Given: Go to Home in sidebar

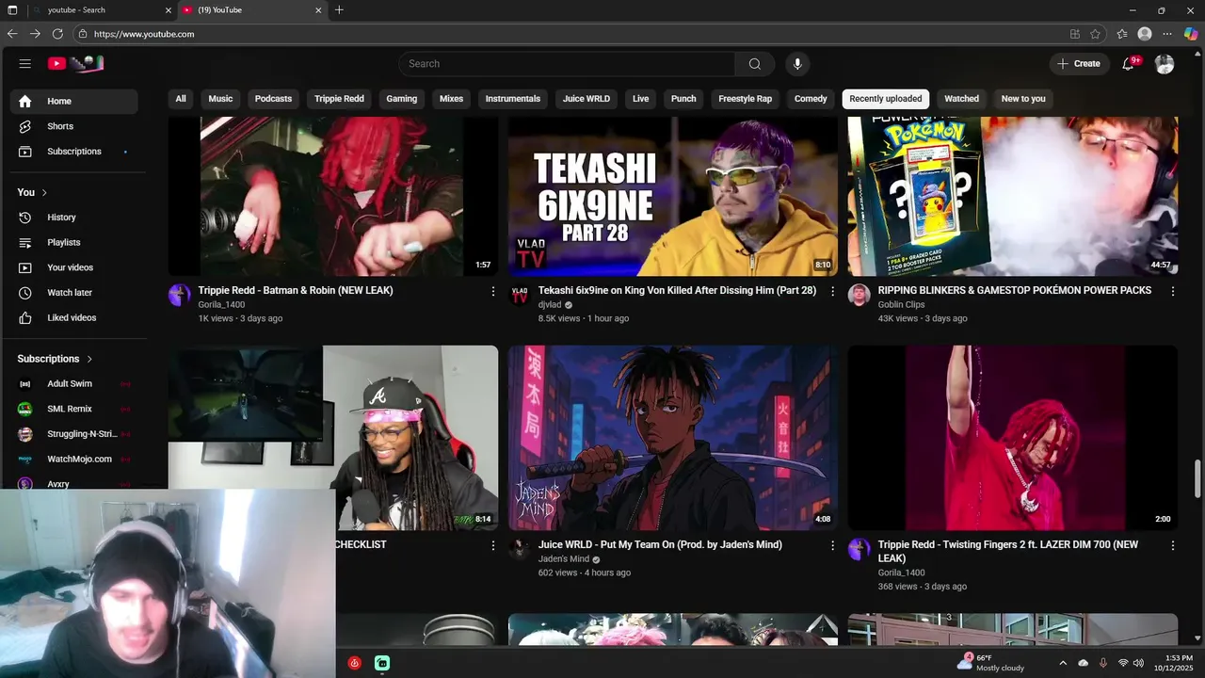Looking at the screenshot, I should pos(73,102).
